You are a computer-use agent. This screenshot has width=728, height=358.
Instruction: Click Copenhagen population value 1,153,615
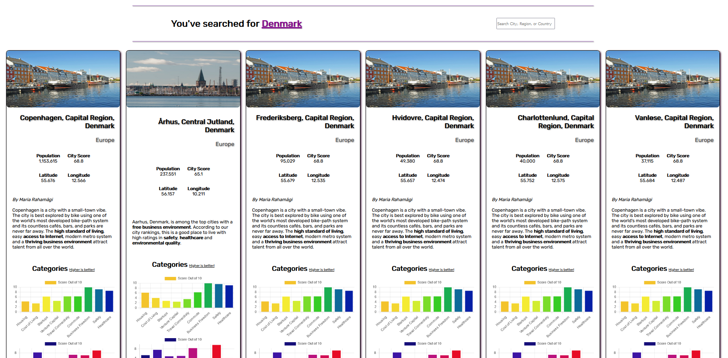point(48,161)
